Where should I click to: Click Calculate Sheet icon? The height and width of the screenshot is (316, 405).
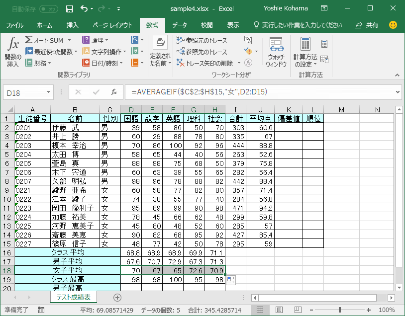point(324,59)
